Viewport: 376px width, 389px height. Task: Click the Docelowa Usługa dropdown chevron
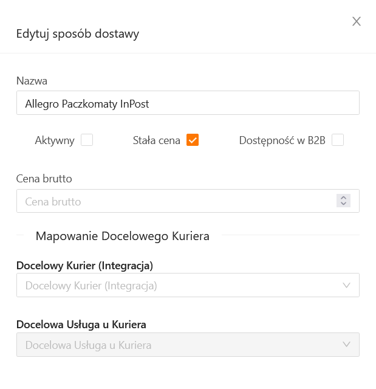click(347, 345)
